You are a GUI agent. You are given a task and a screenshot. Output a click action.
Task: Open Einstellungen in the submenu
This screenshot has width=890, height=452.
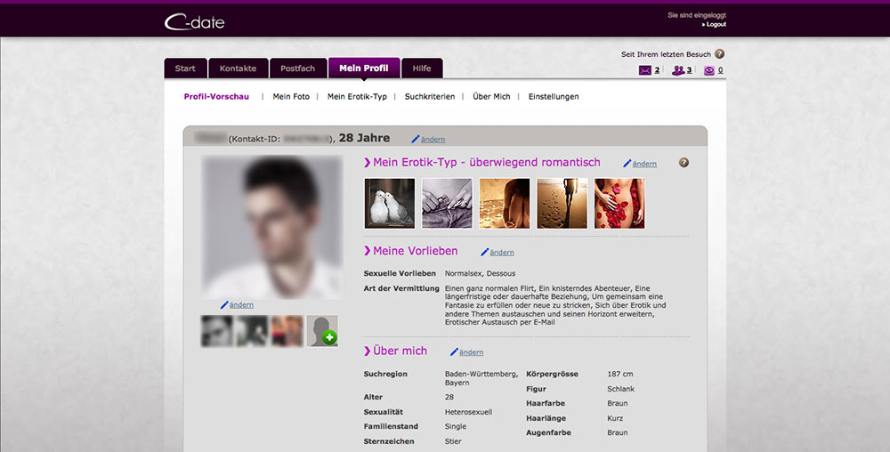tap(553, 96)
